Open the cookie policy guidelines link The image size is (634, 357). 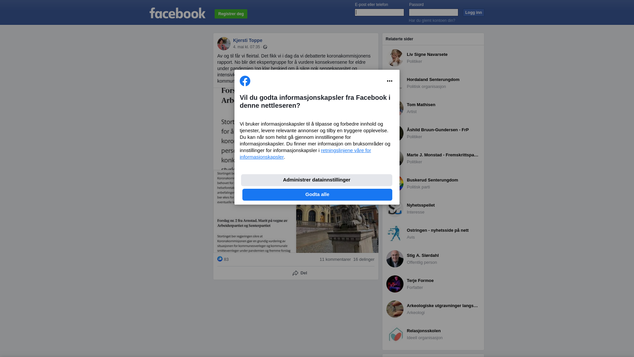point(305,154)
